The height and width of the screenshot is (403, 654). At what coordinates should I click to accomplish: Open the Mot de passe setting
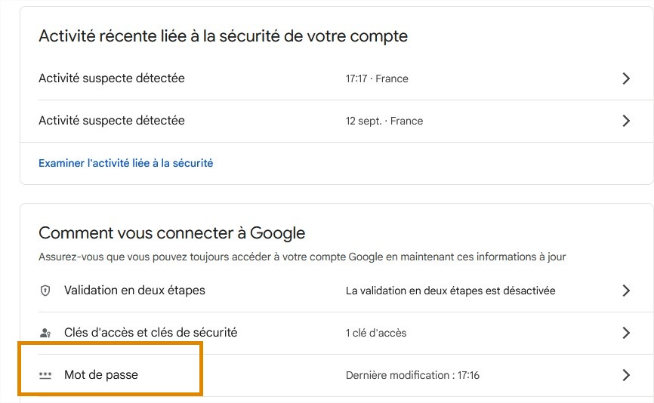point(101,375)
